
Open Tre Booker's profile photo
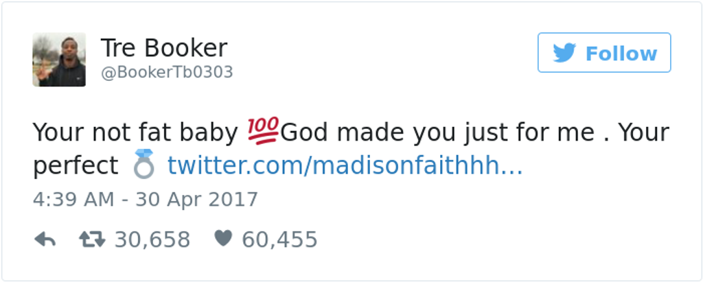click(59, 60)
